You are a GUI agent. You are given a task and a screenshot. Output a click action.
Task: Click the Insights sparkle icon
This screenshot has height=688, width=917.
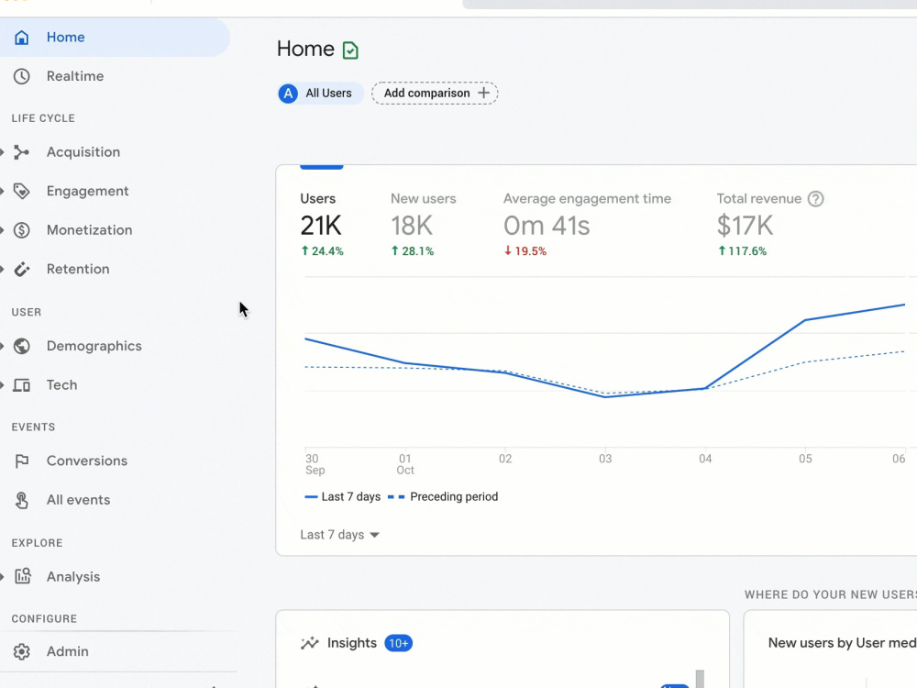pos(309,643)
